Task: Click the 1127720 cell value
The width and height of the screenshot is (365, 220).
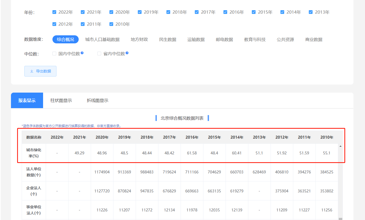Action: click(x=102, y=191)
